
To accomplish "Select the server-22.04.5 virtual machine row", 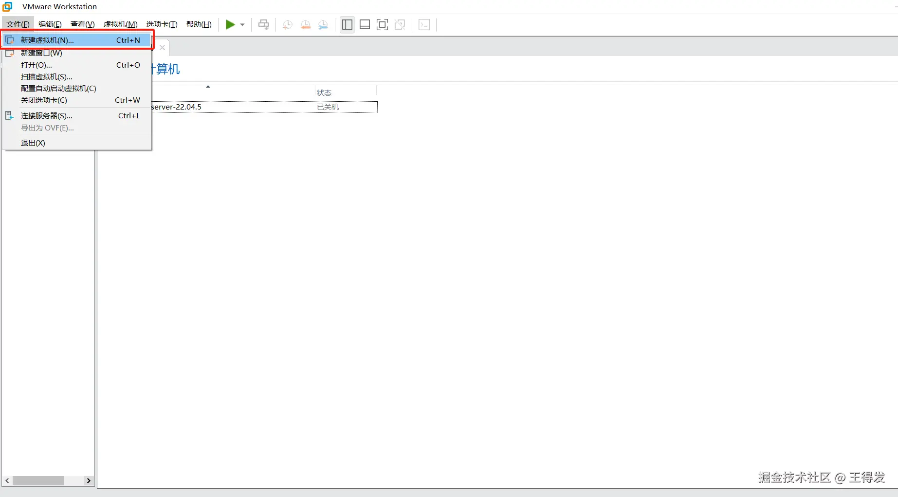I will point(264,107).
